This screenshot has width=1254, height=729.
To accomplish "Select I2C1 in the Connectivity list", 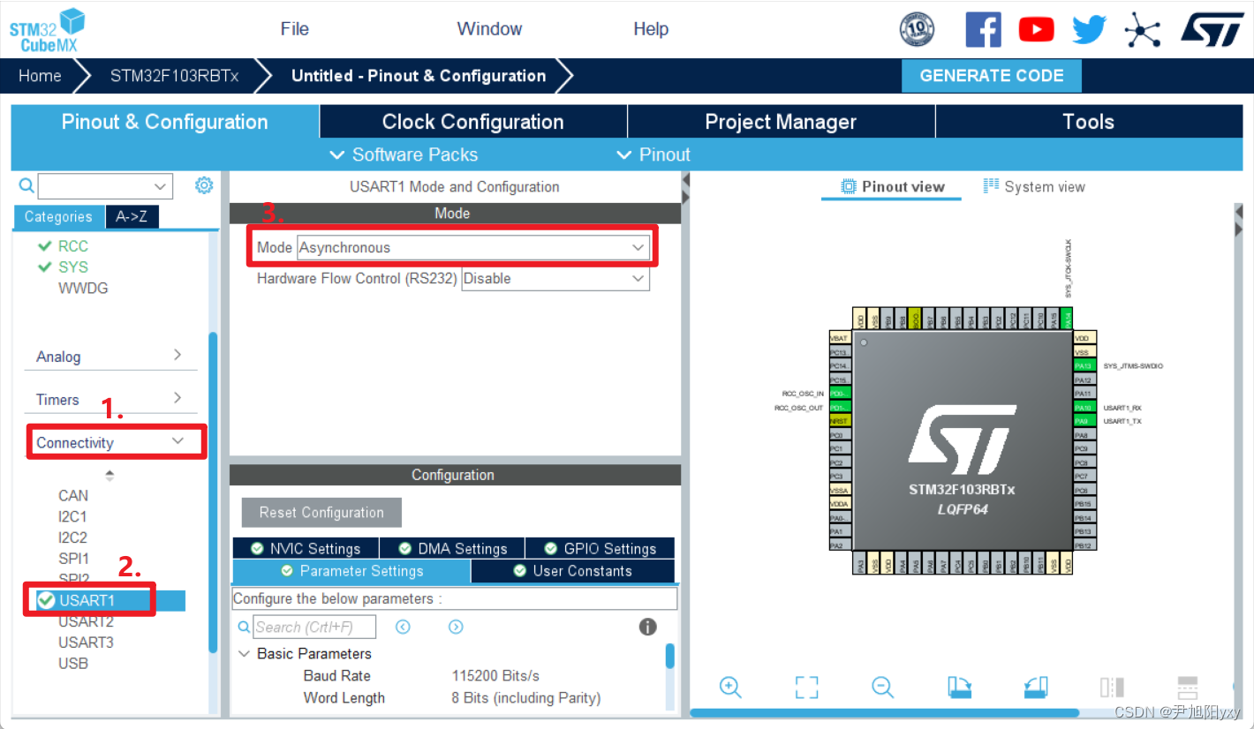I will coord(72,516).
